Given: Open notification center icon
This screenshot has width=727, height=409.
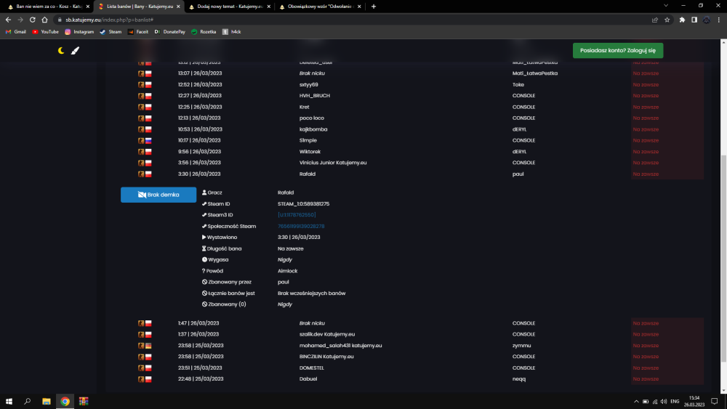Looking at the screenshot, I should (715, 402).
